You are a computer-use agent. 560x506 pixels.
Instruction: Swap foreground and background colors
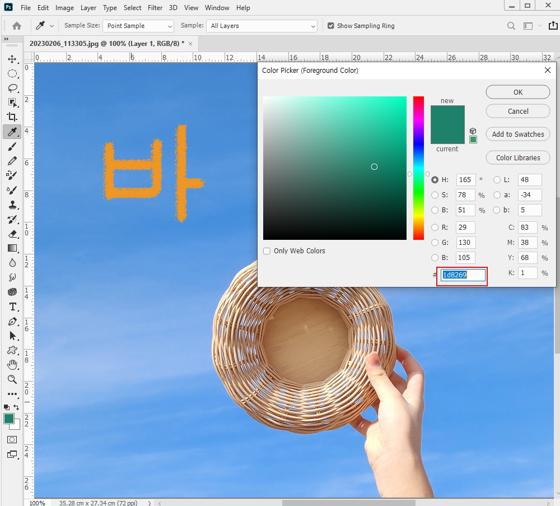(x=16, y=407)
